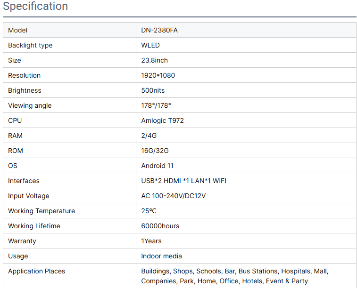357x288 pixels.
Task: Click the Android 11 OS value
Action: coord(157,166)
